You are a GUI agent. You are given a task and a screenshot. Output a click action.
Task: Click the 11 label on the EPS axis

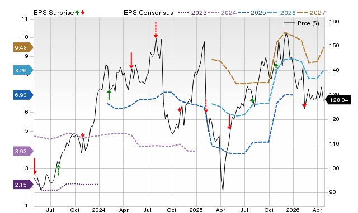tap(25, 19)
